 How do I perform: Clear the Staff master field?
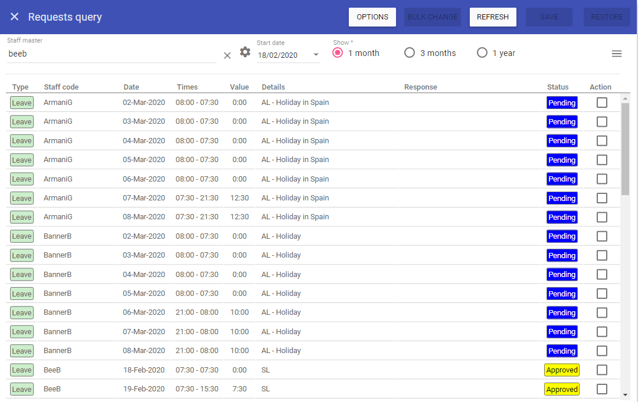pos(227,55)
